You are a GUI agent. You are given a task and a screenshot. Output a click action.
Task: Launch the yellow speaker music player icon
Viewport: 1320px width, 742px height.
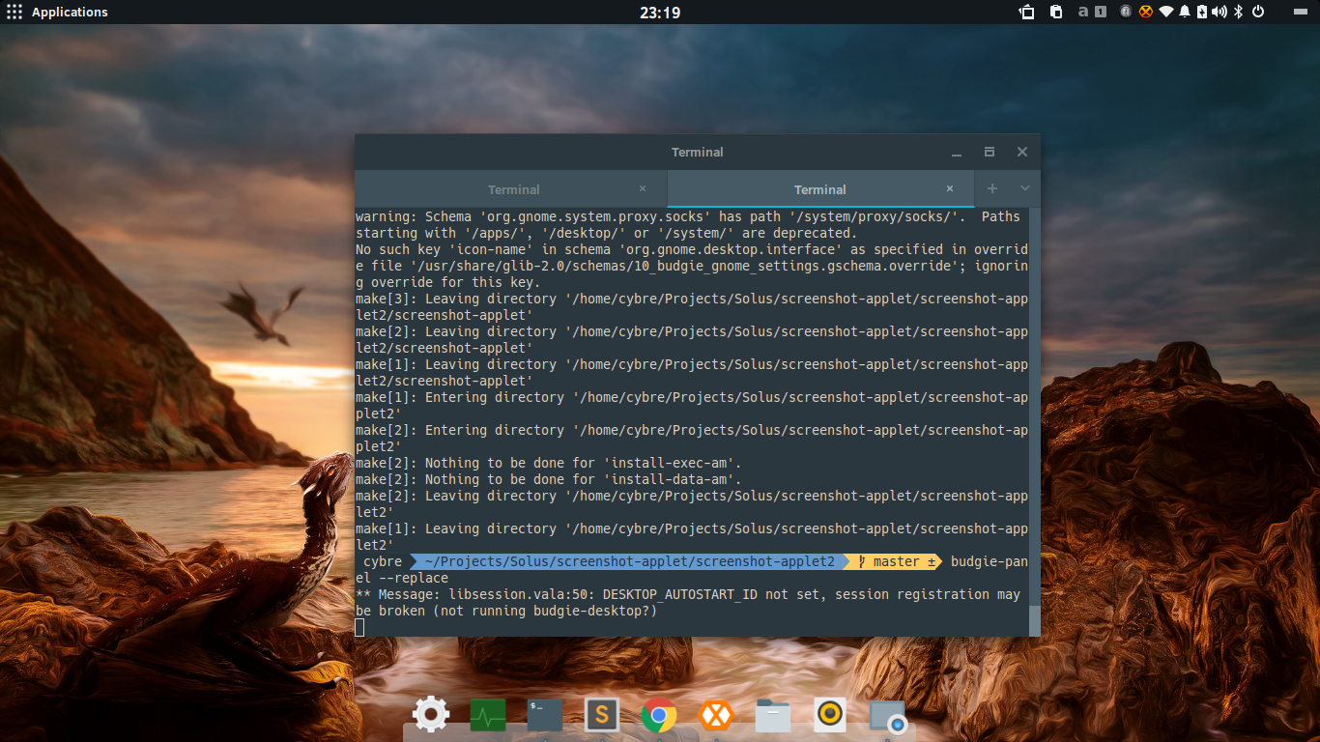pyautogui.click(x=830, y=715)
